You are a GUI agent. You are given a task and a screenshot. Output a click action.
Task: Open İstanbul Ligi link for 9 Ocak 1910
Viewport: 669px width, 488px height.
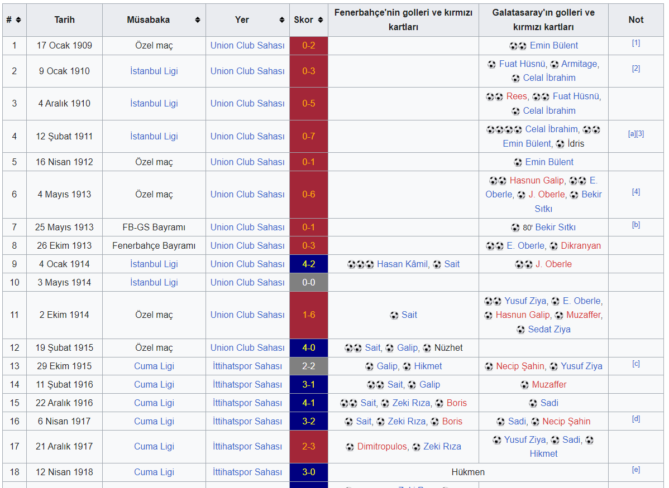coord(154,71)
